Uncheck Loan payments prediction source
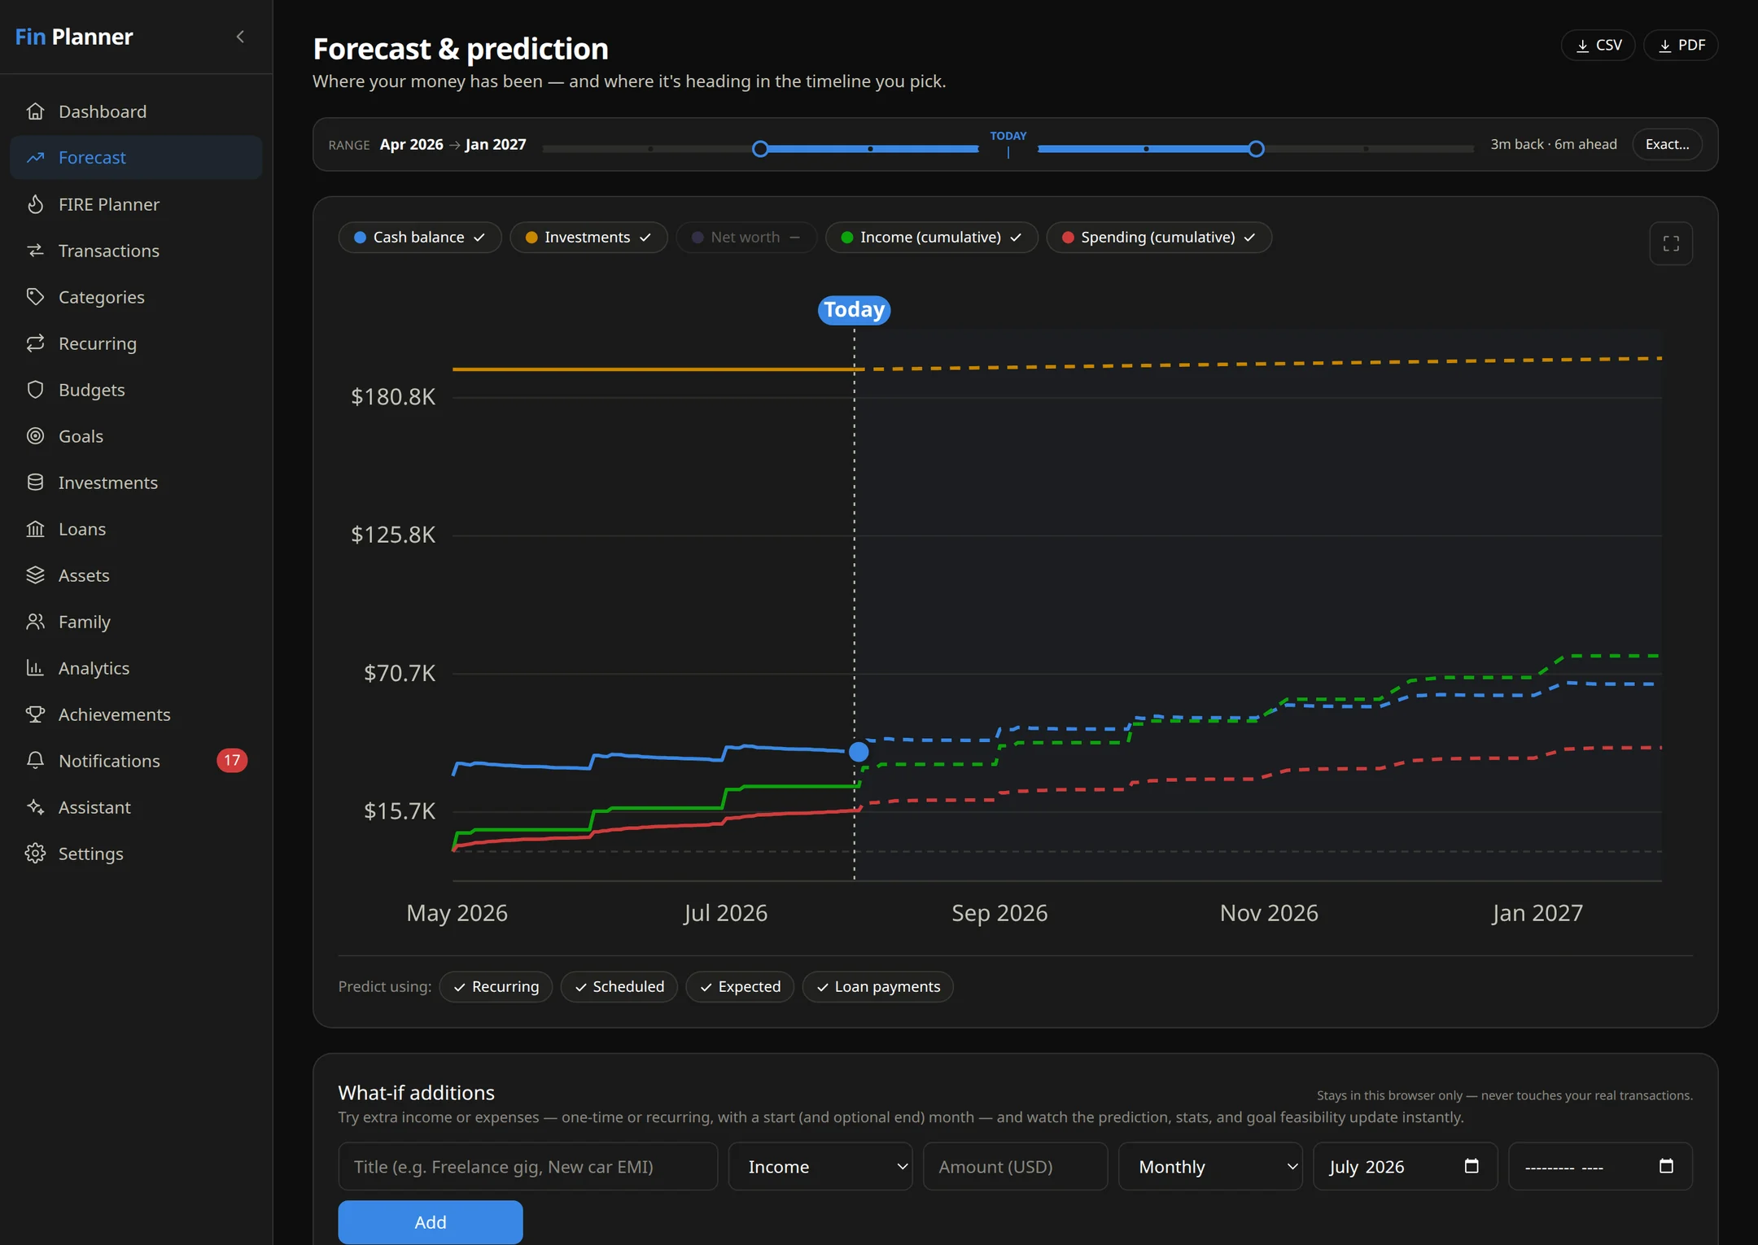 pyautogui.click(x=877, y=987)
